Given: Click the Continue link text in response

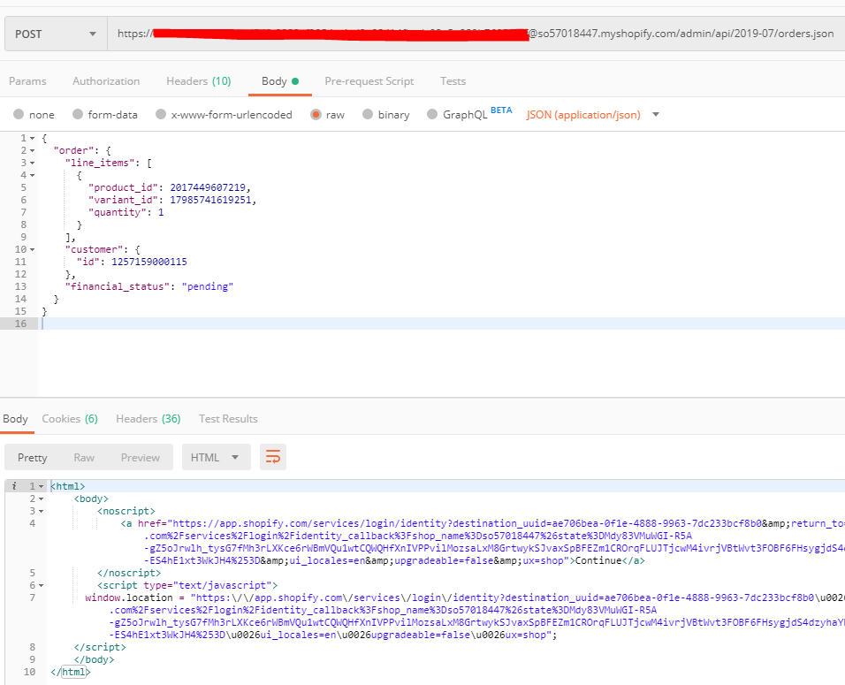Looking at the screenshot, I should [x=598, y=560].
